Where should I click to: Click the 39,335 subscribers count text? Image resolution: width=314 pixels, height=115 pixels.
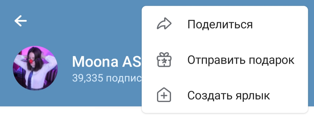pyautogui.click(x=107, y=78)
